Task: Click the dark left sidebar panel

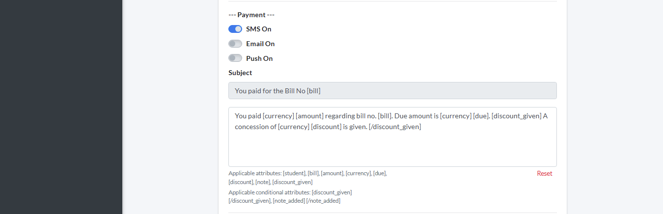Action: pos(61,107)
